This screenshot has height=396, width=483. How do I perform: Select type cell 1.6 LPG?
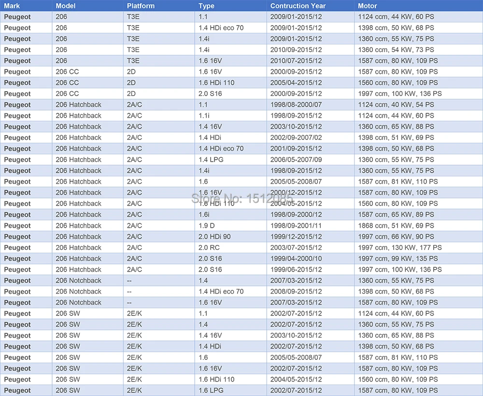point(211,391)
